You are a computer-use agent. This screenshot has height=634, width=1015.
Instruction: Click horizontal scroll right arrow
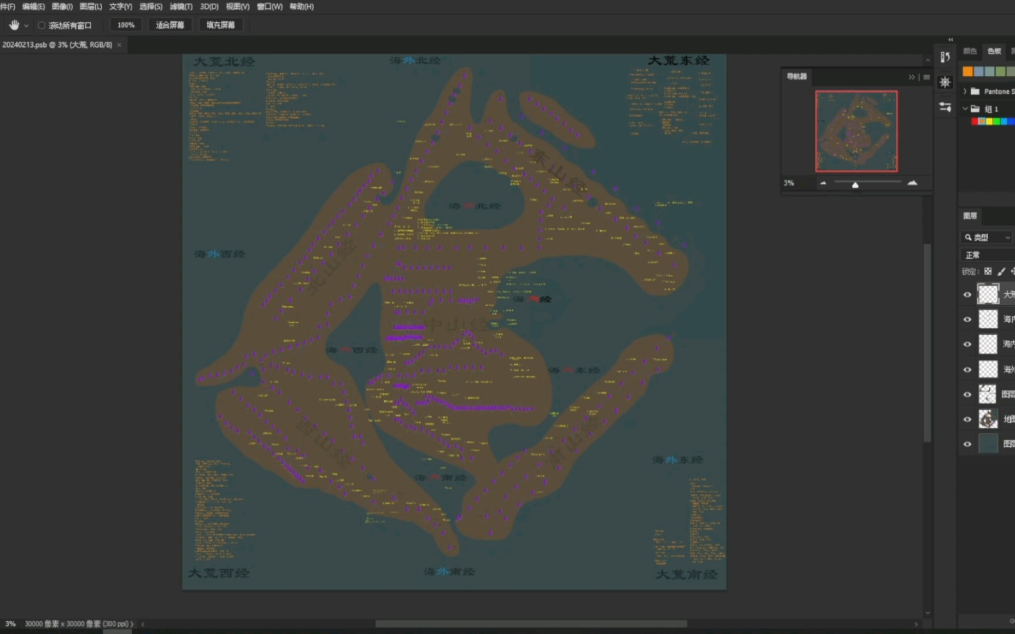[916, 624]
